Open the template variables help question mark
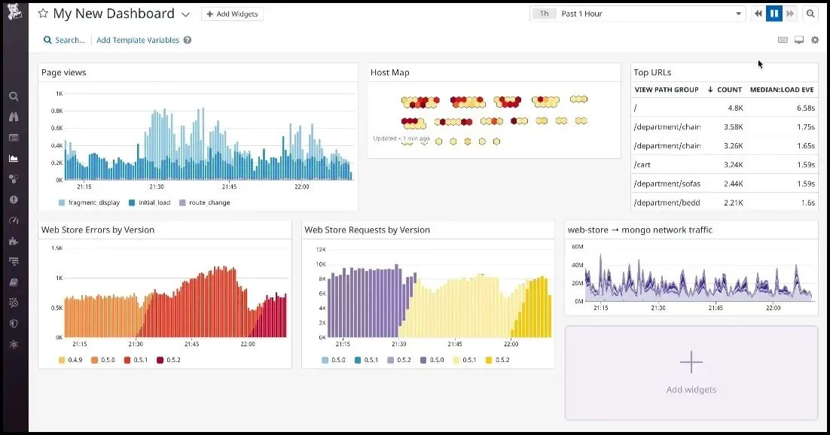830x435 pixels. point(188,40)
